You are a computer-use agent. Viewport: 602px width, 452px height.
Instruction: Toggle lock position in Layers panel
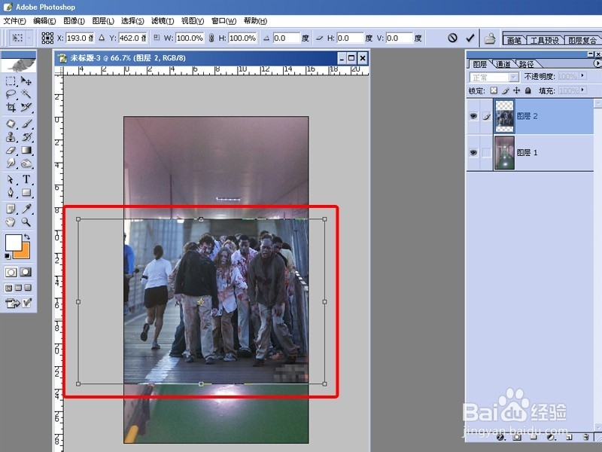pyautogui.click(x=517, y=90)
